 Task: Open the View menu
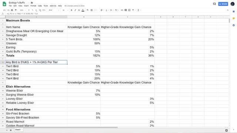tap(20, 6)
